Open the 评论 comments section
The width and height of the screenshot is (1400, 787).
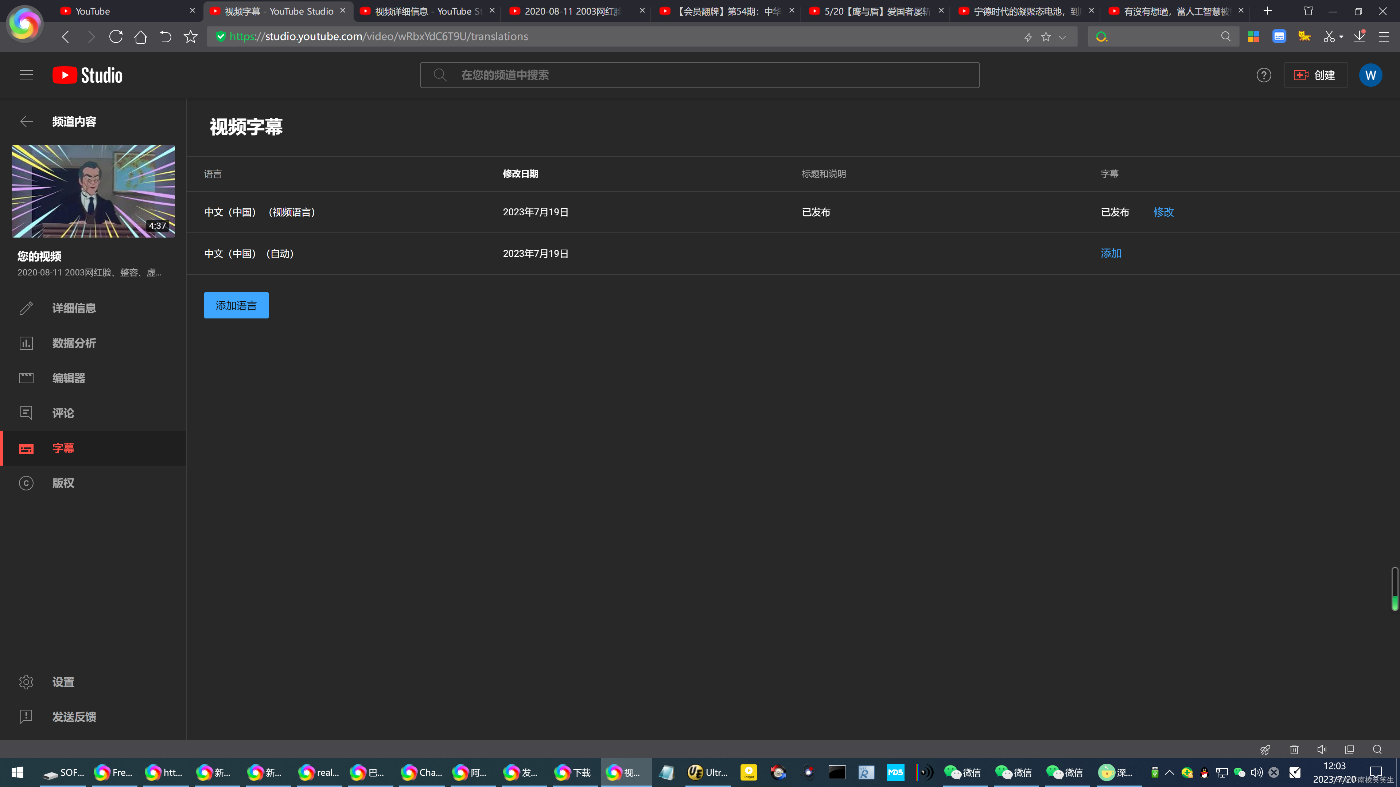tap(63, 413)
